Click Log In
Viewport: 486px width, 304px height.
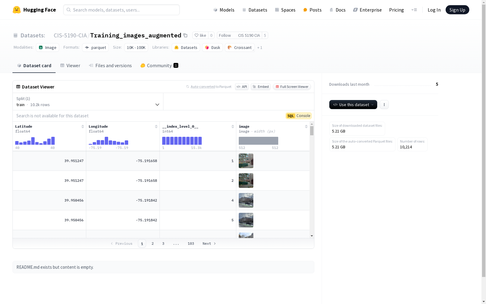pyautogui.click(x=434, y=10)
